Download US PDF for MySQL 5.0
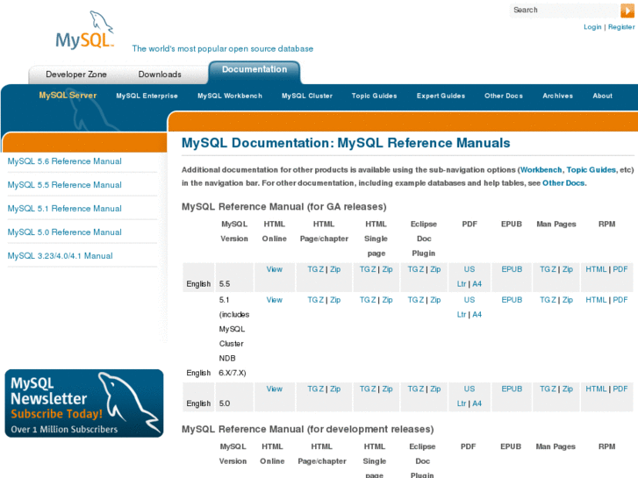This screenshot has width=638, height=478. 470,389
